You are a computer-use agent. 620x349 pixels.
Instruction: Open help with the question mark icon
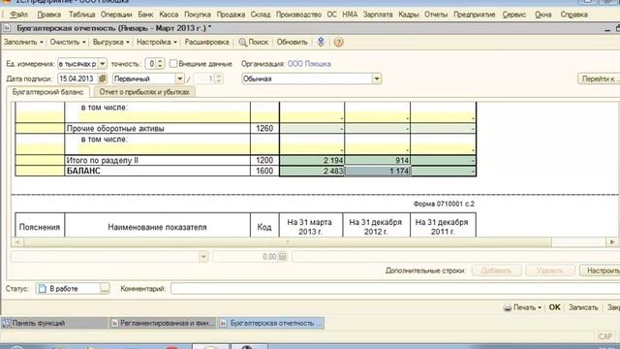click(338, 42)
